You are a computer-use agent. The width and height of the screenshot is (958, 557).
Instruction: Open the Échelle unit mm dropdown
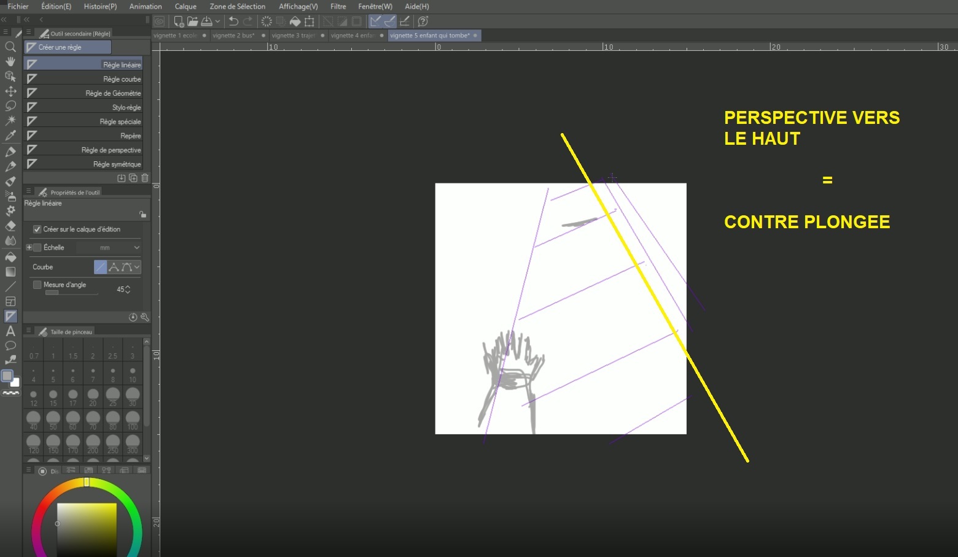point(109,248)
